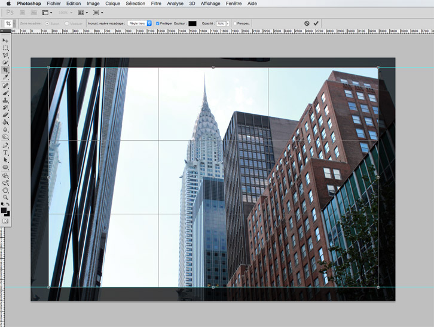Open the Calque menu

pos(112,4)
